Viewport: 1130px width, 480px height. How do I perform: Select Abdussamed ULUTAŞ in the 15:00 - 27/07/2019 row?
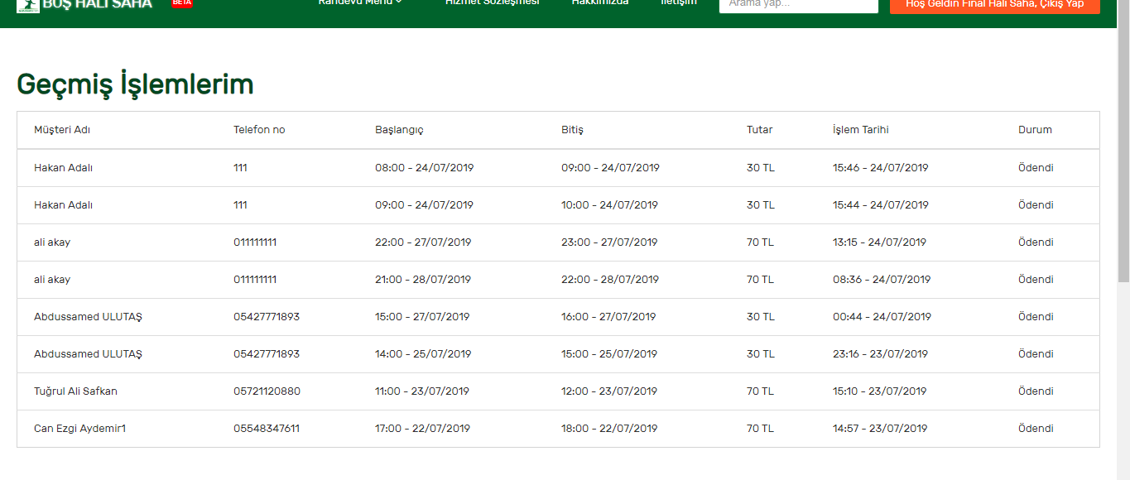click(88, 317)
